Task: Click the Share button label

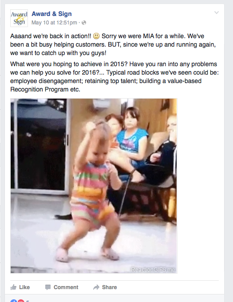Action: [109, 287]
